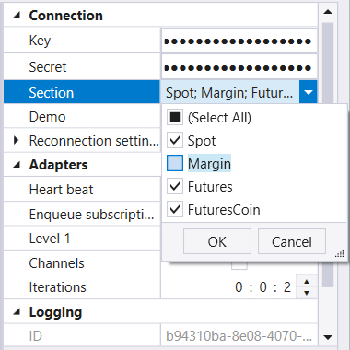The image size is (350, 350).
Task: Uncheck the FuturesCoin checkbox
Action: [175, 209]
